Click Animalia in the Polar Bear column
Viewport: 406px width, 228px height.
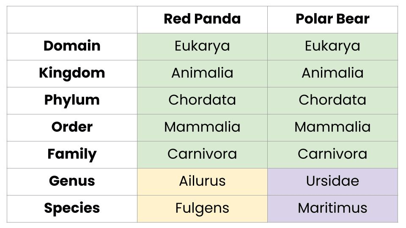click(x=332, y=73)
